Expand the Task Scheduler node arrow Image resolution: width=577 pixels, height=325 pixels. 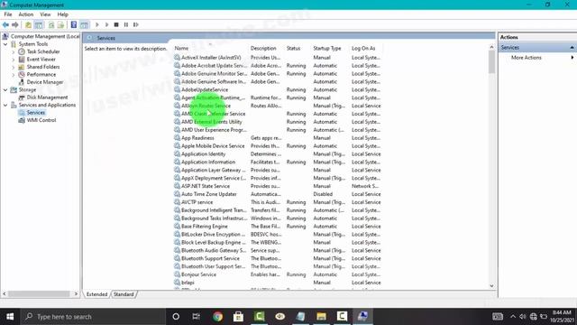[x=14, y=51]
